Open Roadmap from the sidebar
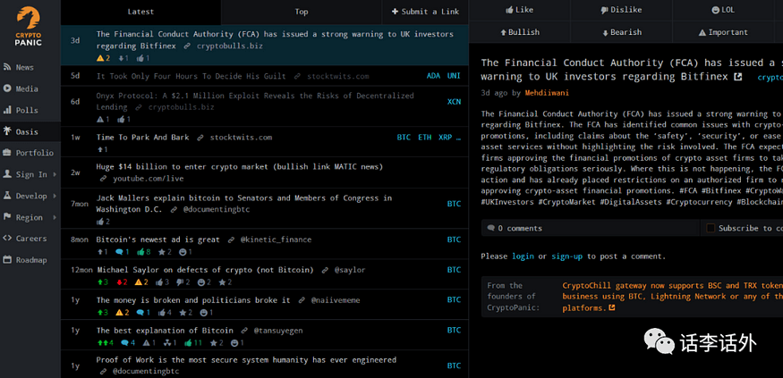 (x=30, y=260)
